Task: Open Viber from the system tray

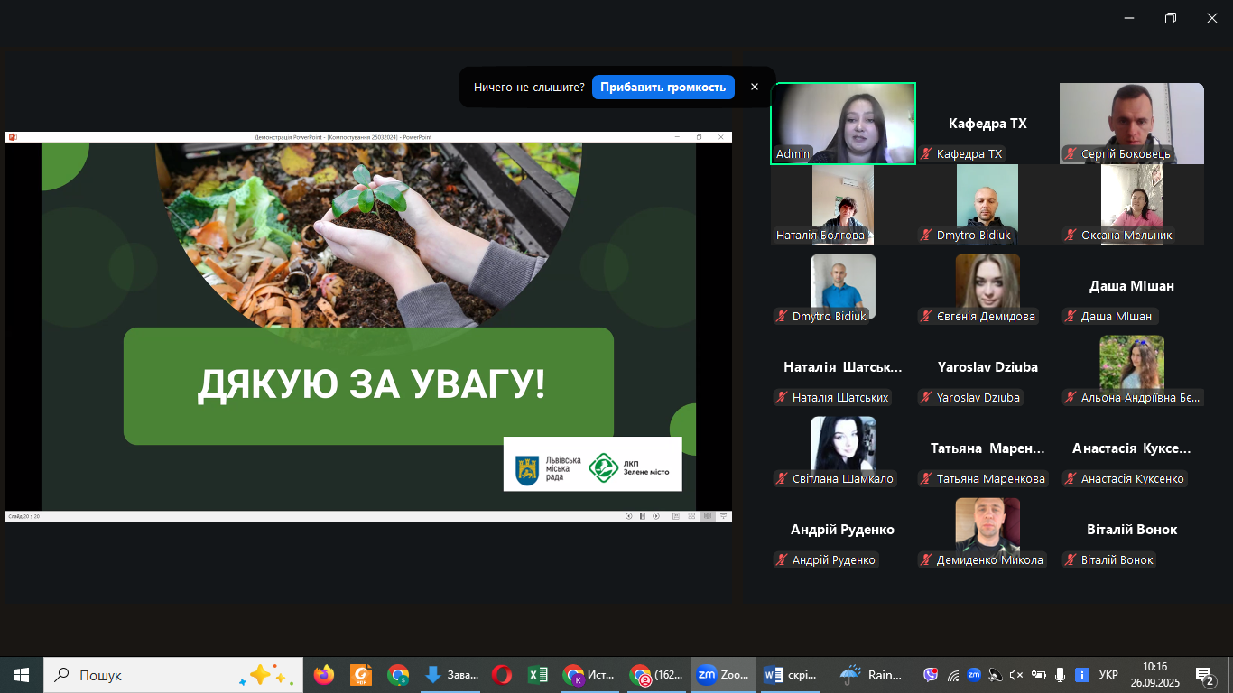Action: (x=931, y=675)
